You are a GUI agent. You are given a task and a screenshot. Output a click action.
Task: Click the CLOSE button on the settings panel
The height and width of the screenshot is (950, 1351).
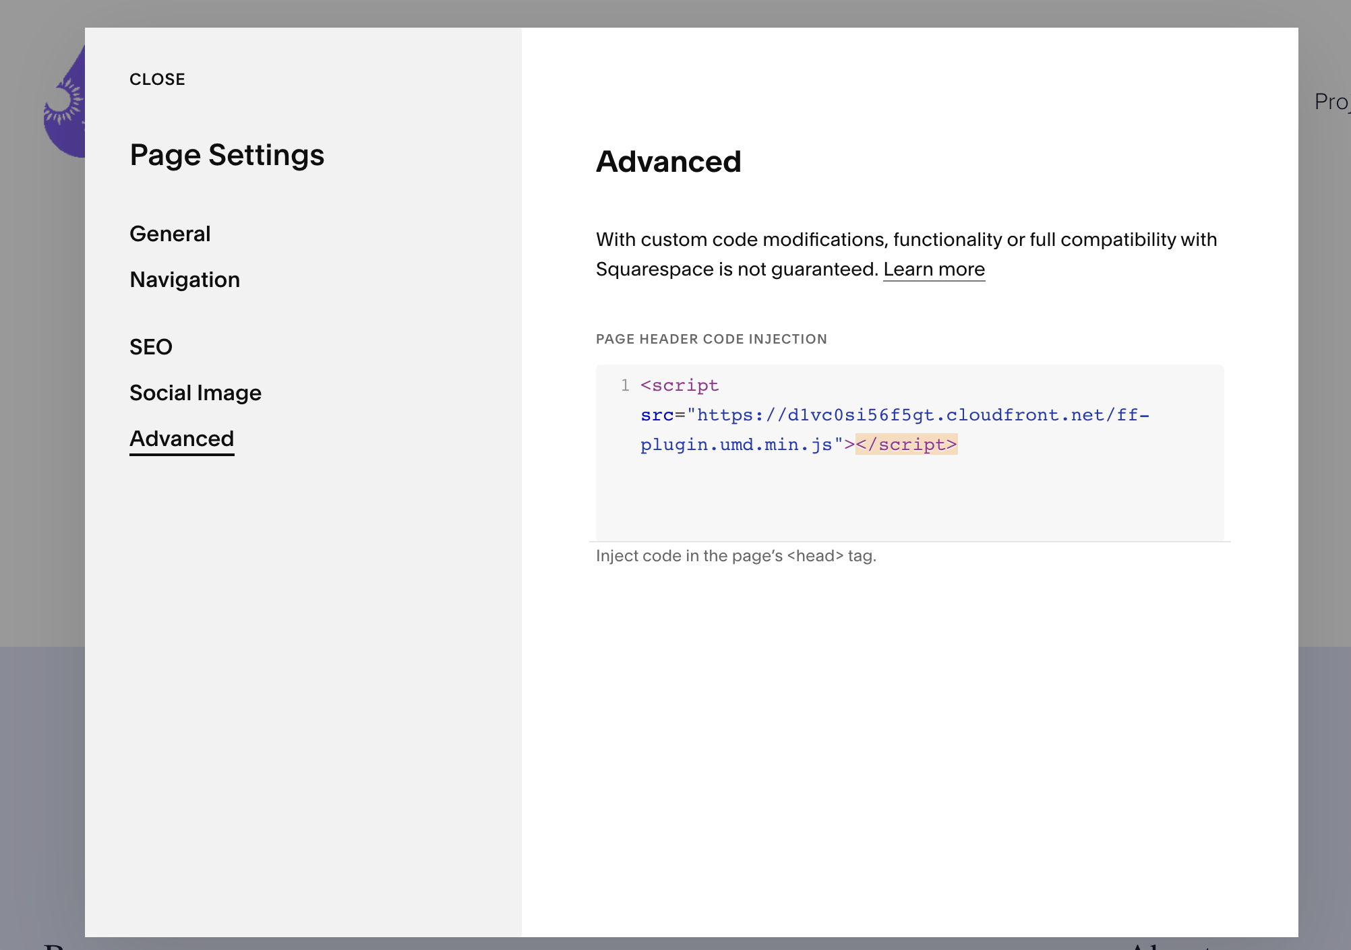[157, 79]
